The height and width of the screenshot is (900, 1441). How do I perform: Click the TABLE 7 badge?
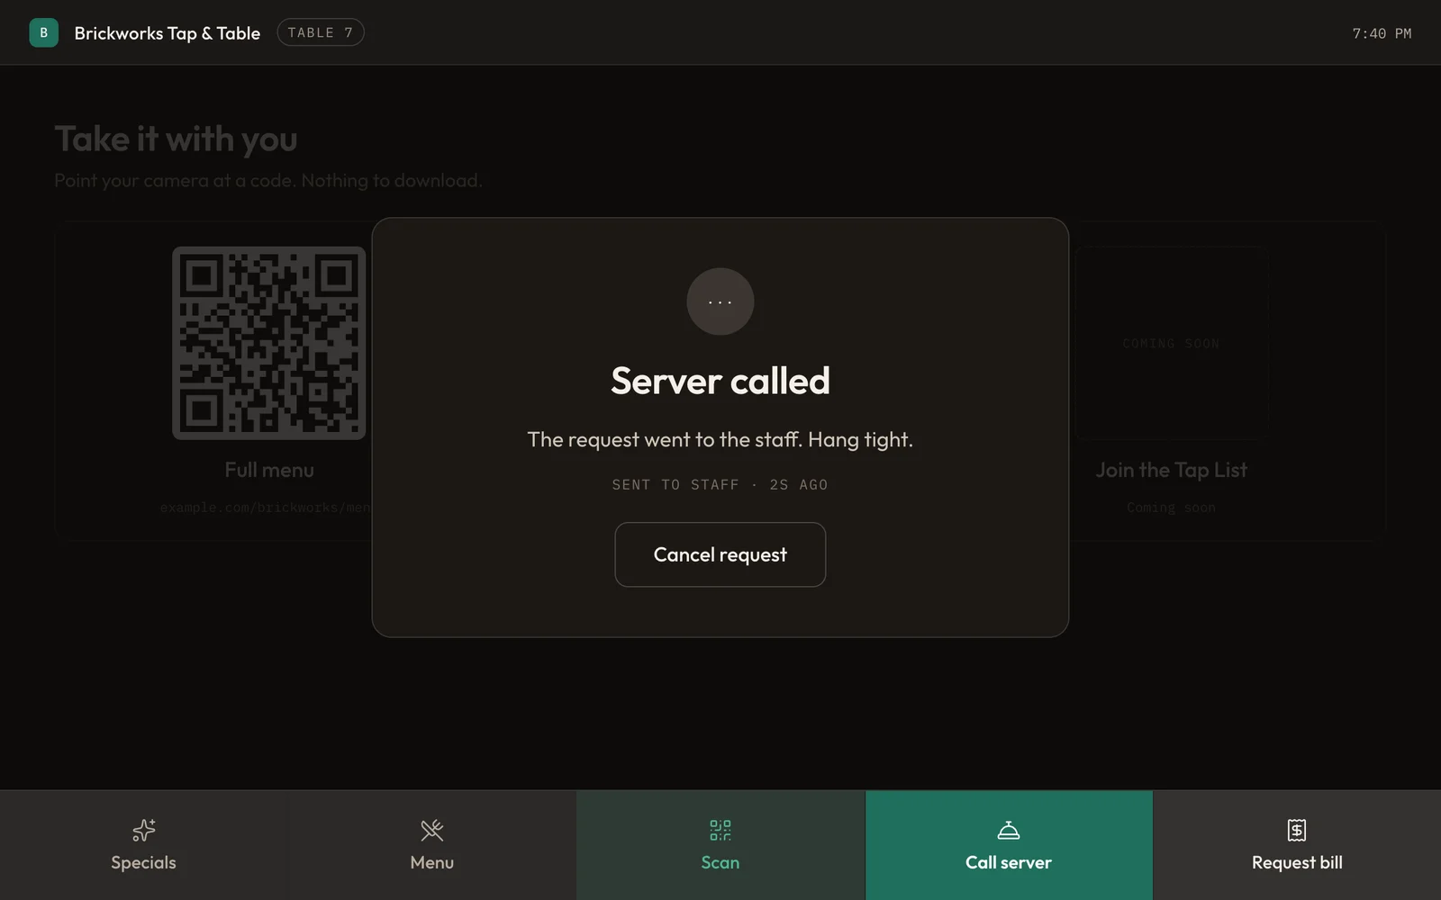(x=321, y=32)
